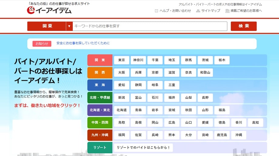Image resolution: width=279 pixels, height=156 pixels.
Task: Click the 鹿児島 prefecture button
Action: 222,135
